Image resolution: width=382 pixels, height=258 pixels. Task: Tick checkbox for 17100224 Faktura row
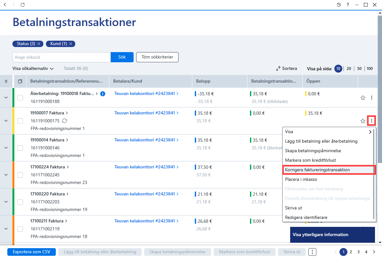[x=20, y=175]
